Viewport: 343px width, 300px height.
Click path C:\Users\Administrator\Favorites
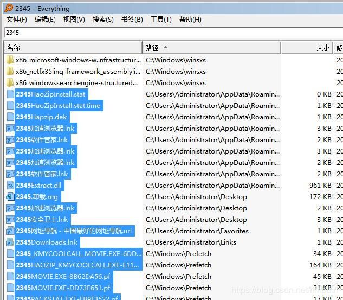click(x=197, y=231)
